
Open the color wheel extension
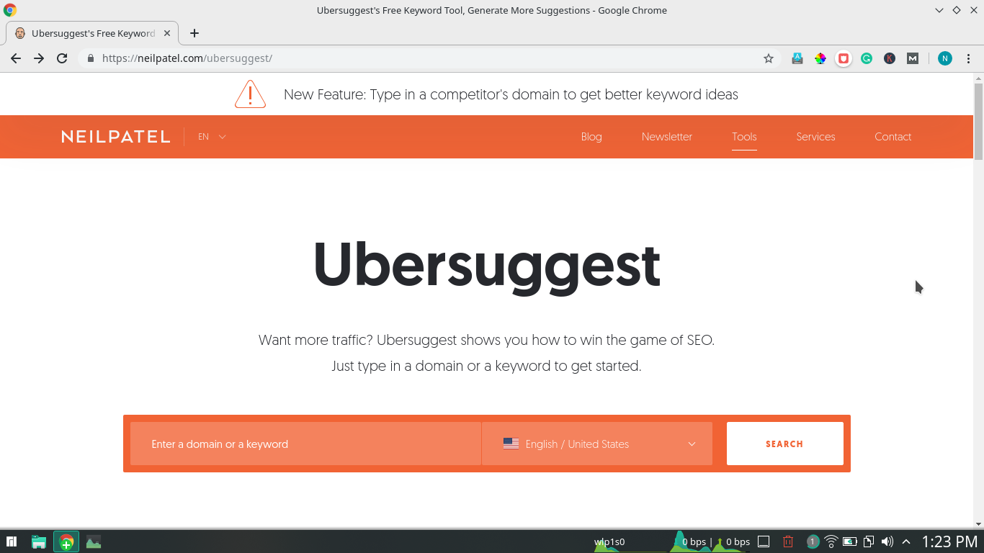pyautogui.click(x=820, y=58)
